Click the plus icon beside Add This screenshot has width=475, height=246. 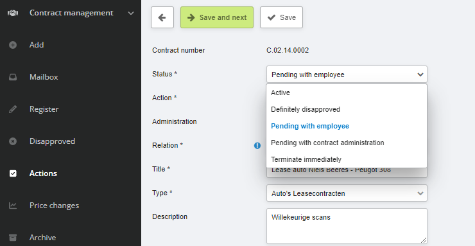tap(13, 45)
